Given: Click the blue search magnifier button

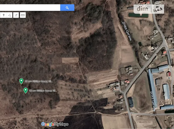Looking at the screenshot, I should (x=67, y=8).
